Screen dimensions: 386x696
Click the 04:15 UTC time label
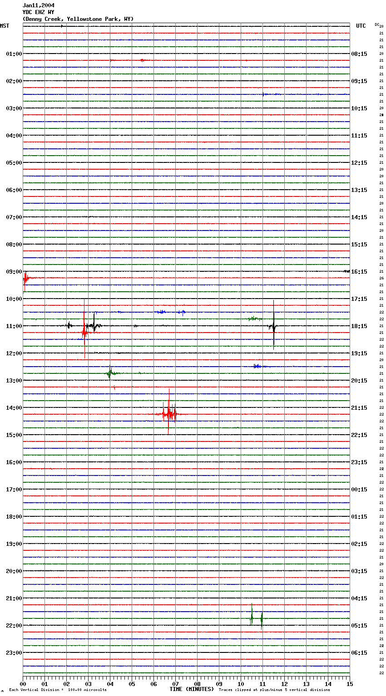click(359, 598)
